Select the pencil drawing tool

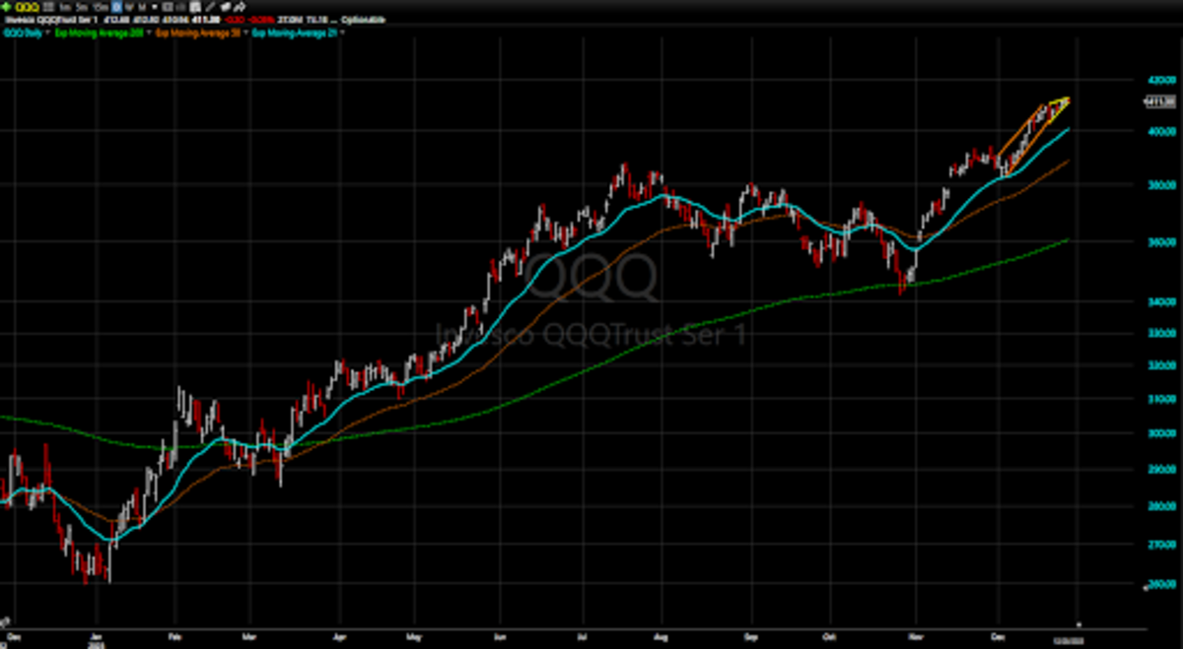click(x=210, y=6)
